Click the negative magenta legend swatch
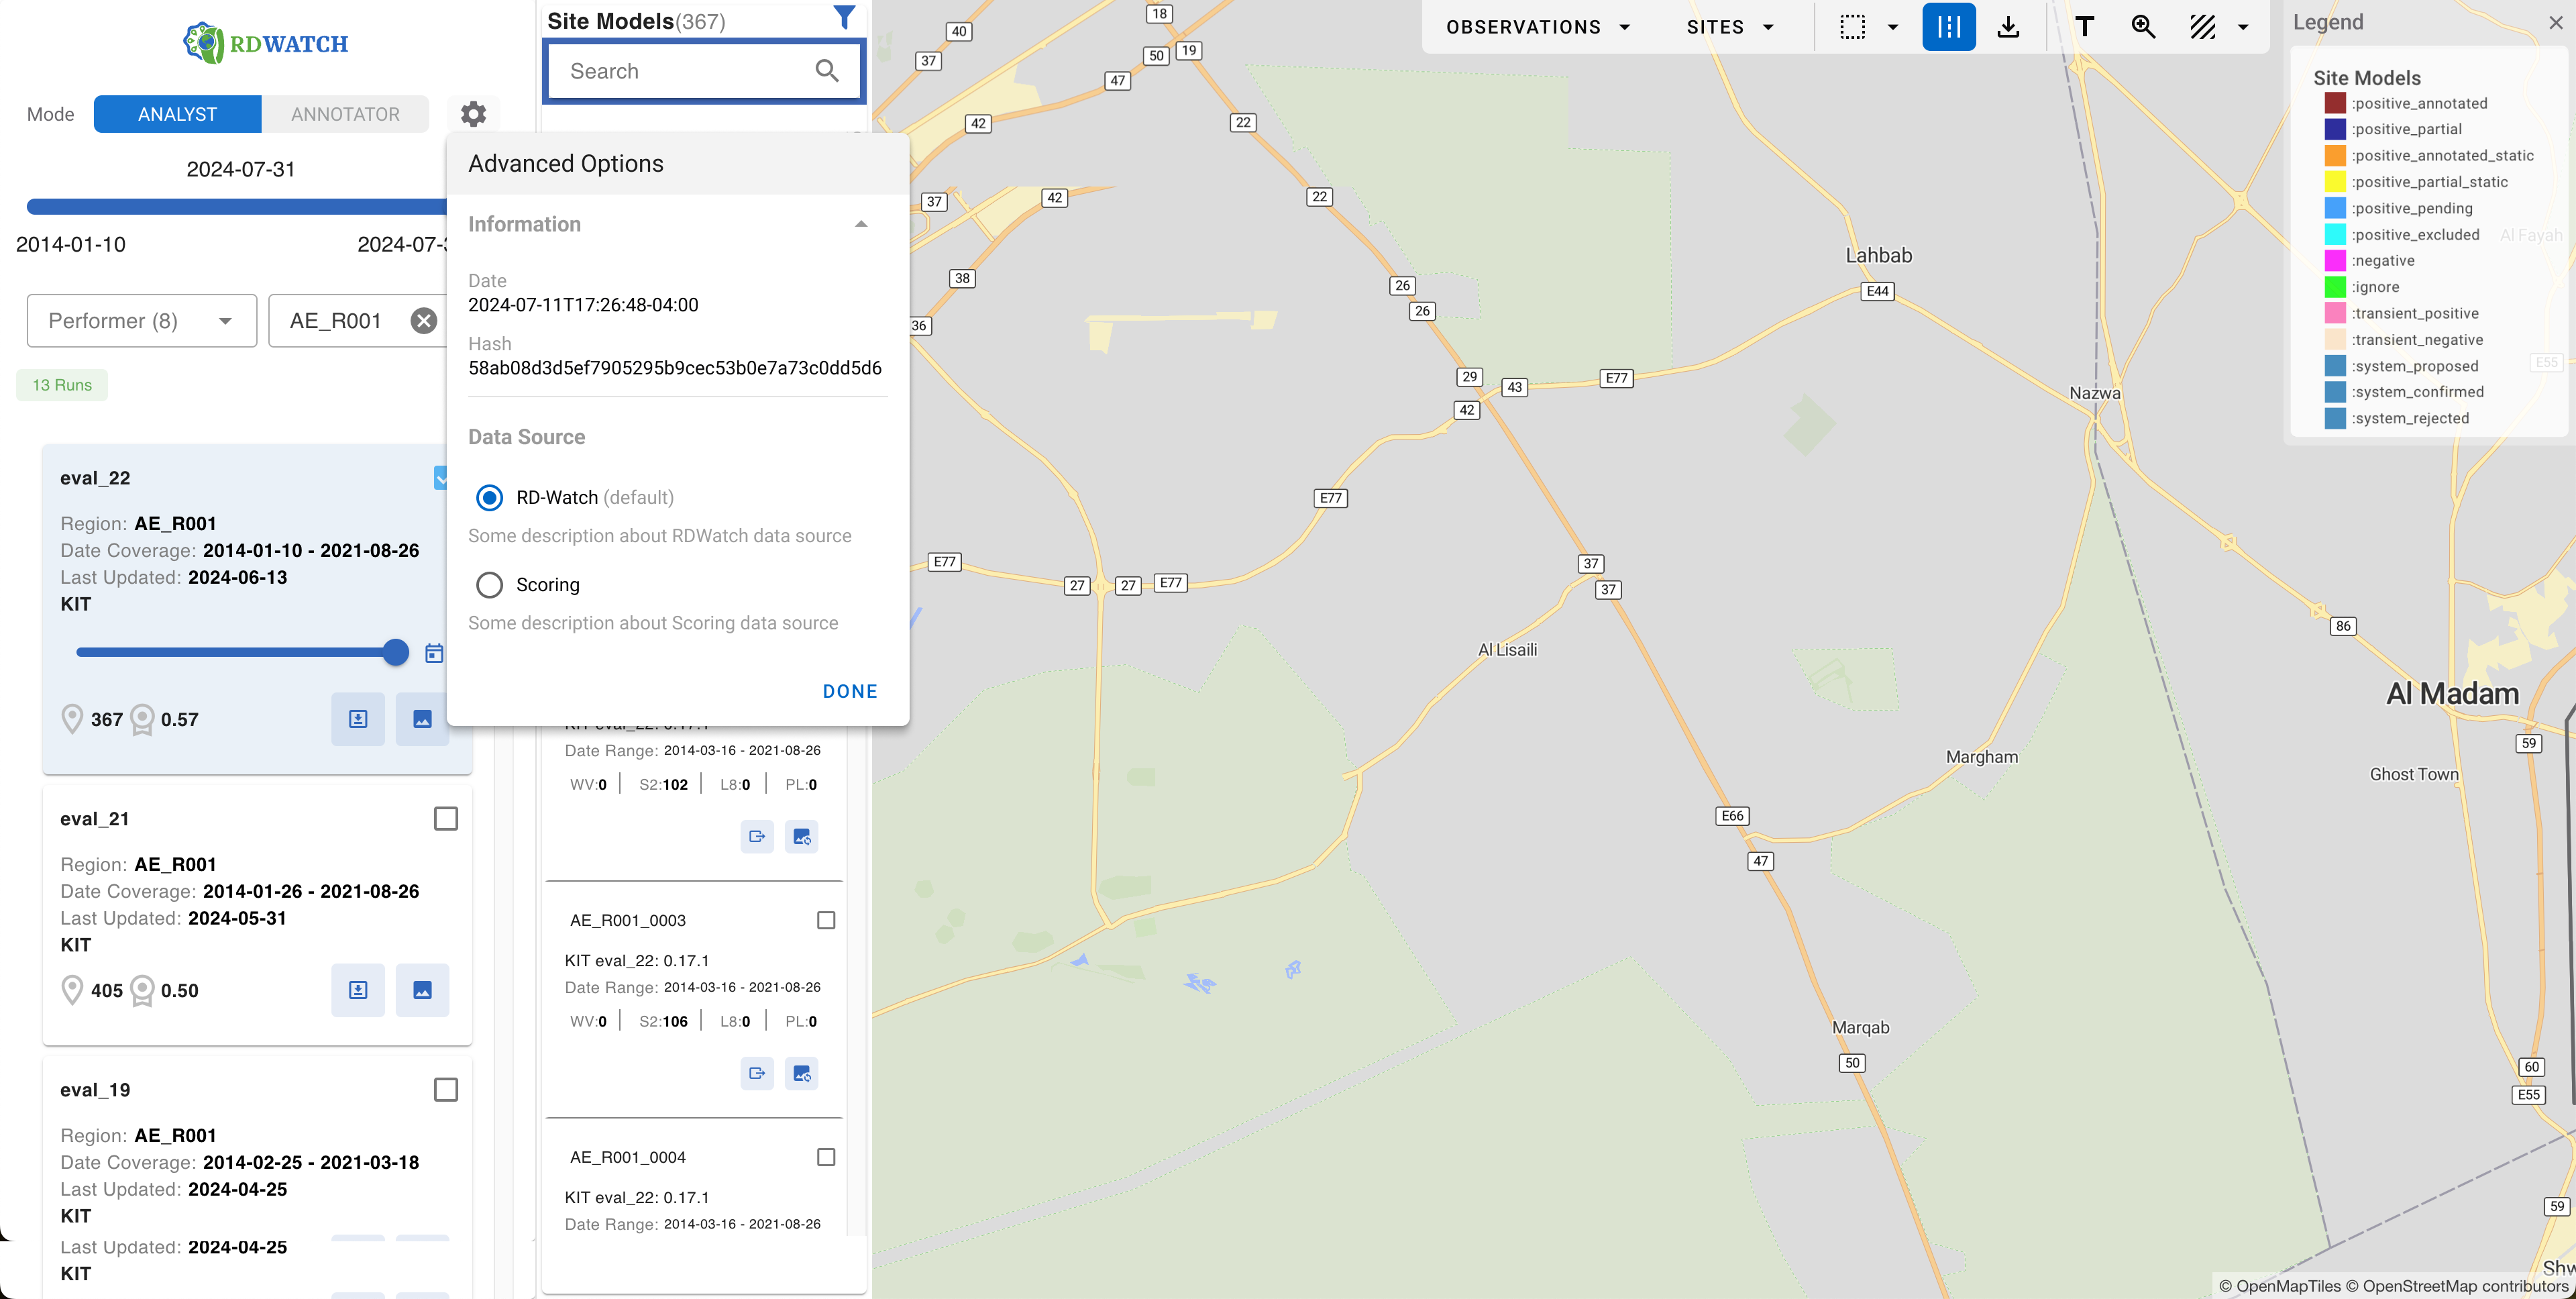Screen dimensions: 2576x1299 (x=2335, y=260)
